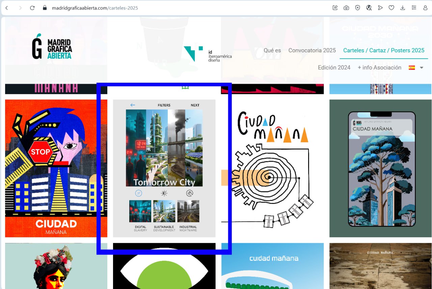Viewport: 432px width, 289px height.
Task: Translate the page with the globe icon
Action: (369, 8)
